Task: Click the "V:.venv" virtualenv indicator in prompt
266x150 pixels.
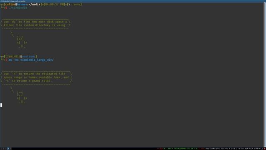Action: point(74,4)
